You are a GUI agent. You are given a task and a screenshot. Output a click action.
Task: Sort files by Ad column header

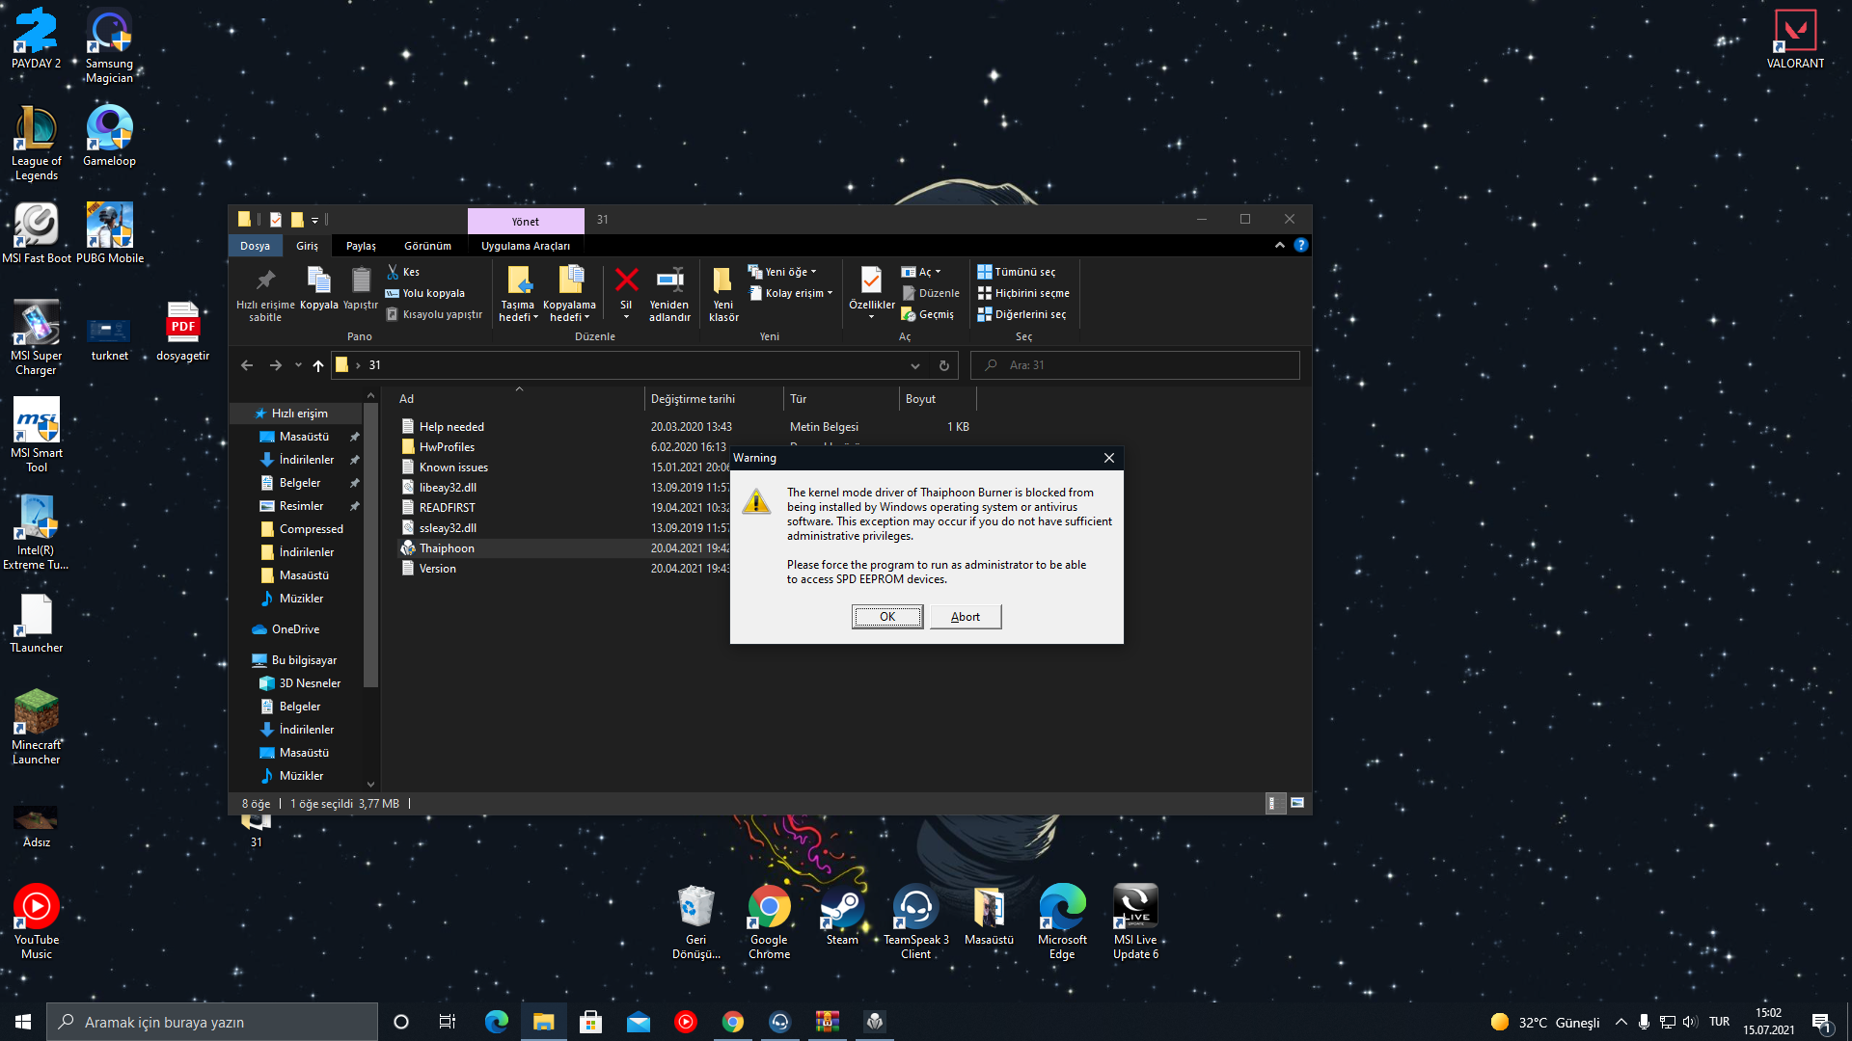(519, 399)
